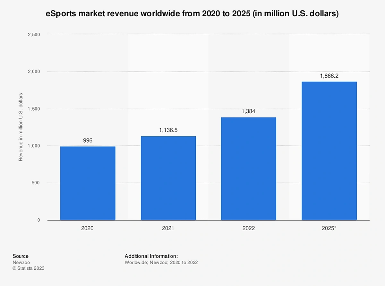This screenshot has width=385, height=286.
Task: Click the Additional Information heading
Action: click(151, 256)
